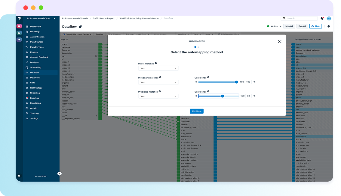Click inside the Search field
The width and height of the screenshot is (341, 196).
(299, 18)
